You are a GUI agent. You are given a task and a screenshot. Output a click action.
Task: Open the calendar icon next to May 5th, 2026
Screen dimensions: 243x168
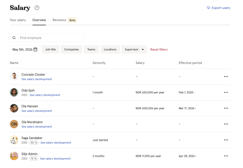coord(35,49)
